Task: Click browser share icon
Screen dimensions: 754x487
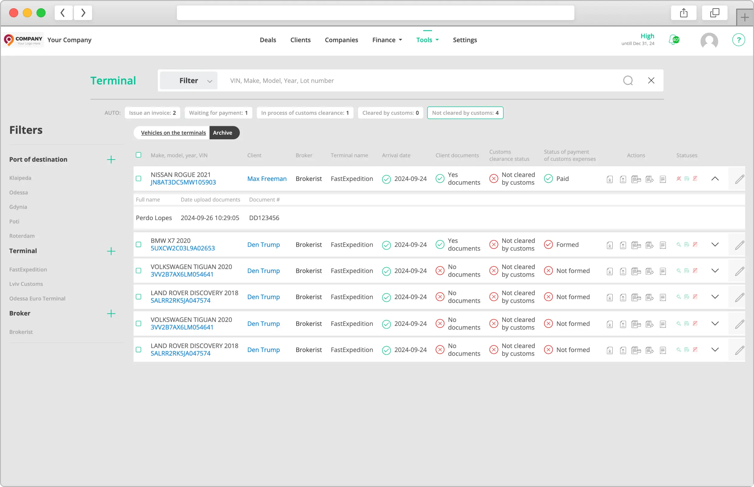Action: [683, 13]
